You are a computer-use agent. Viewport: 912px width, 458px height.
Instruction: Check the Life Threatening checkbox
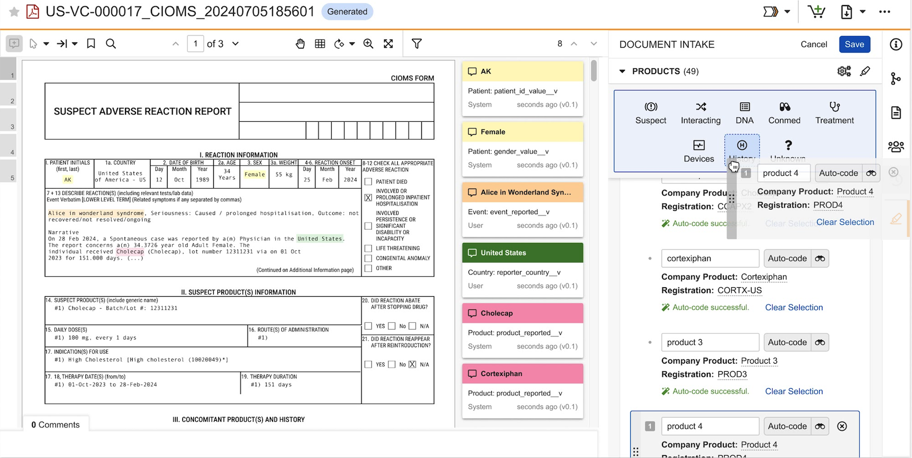coord(368,249)
